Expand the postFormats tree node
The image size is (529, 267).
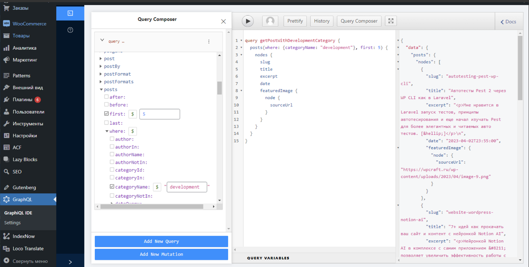(x=101, y=82)
